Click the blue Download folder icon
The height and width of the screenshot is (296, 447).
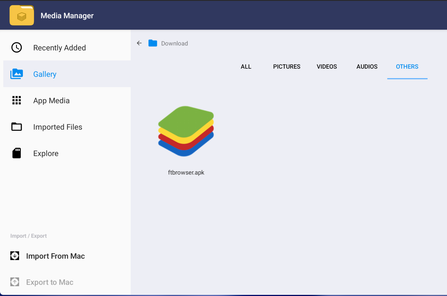tap(153, 43)
